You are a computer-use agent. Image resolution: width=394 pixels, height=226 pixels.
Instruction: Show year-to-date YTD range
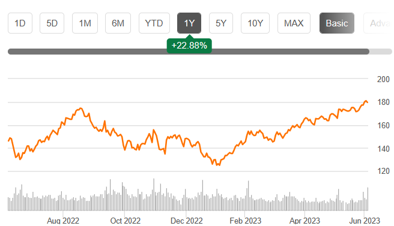click(x=154, y=23)
